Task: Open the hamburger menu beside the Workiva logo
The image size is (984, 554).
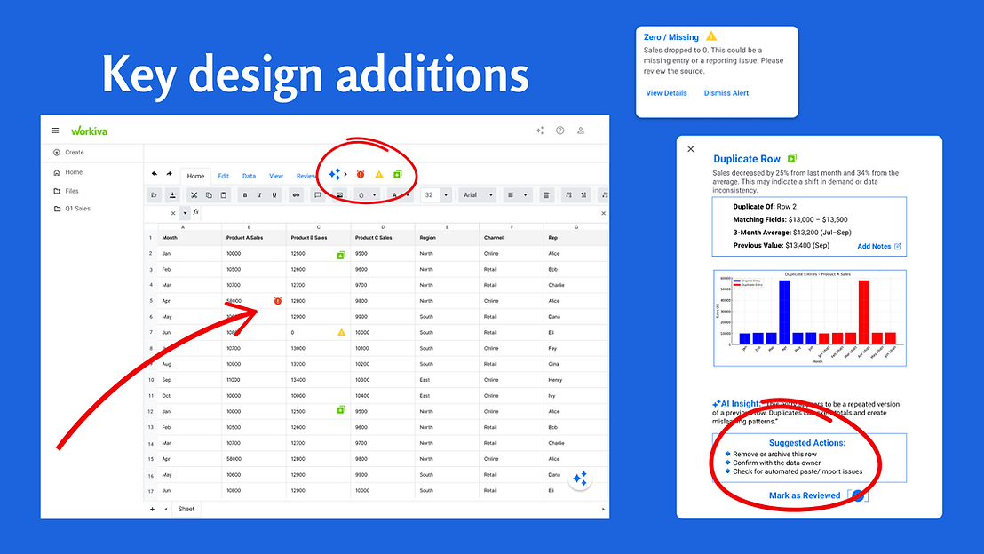Action: pyautogui.click(x=55, y=131)
